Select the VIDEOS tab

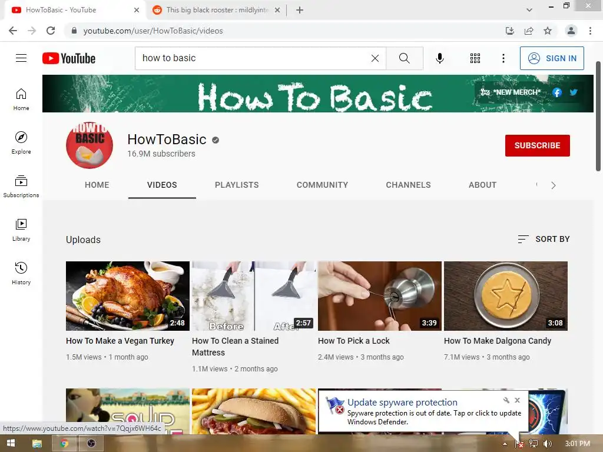[x=162, y=185]
